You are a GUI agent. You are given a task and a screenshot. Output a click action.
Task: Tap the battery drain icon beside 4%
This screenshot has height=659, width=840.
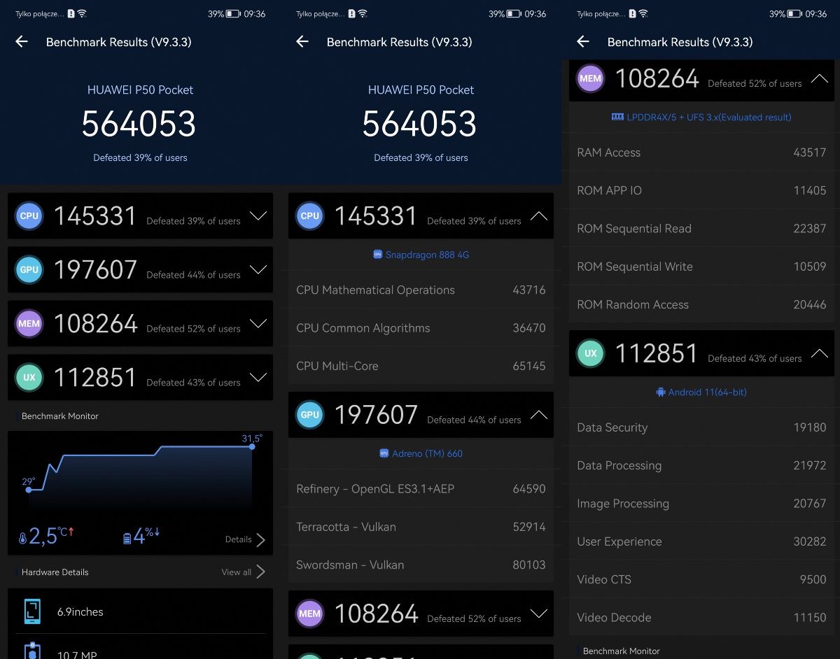127,538
